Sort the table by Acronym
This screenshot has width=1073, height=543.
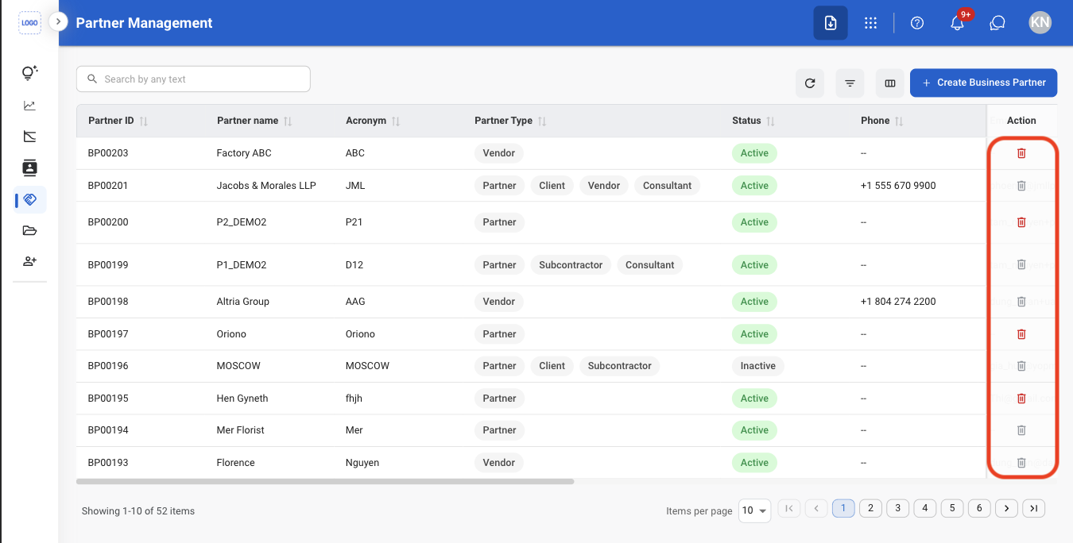tap(396, 121)
